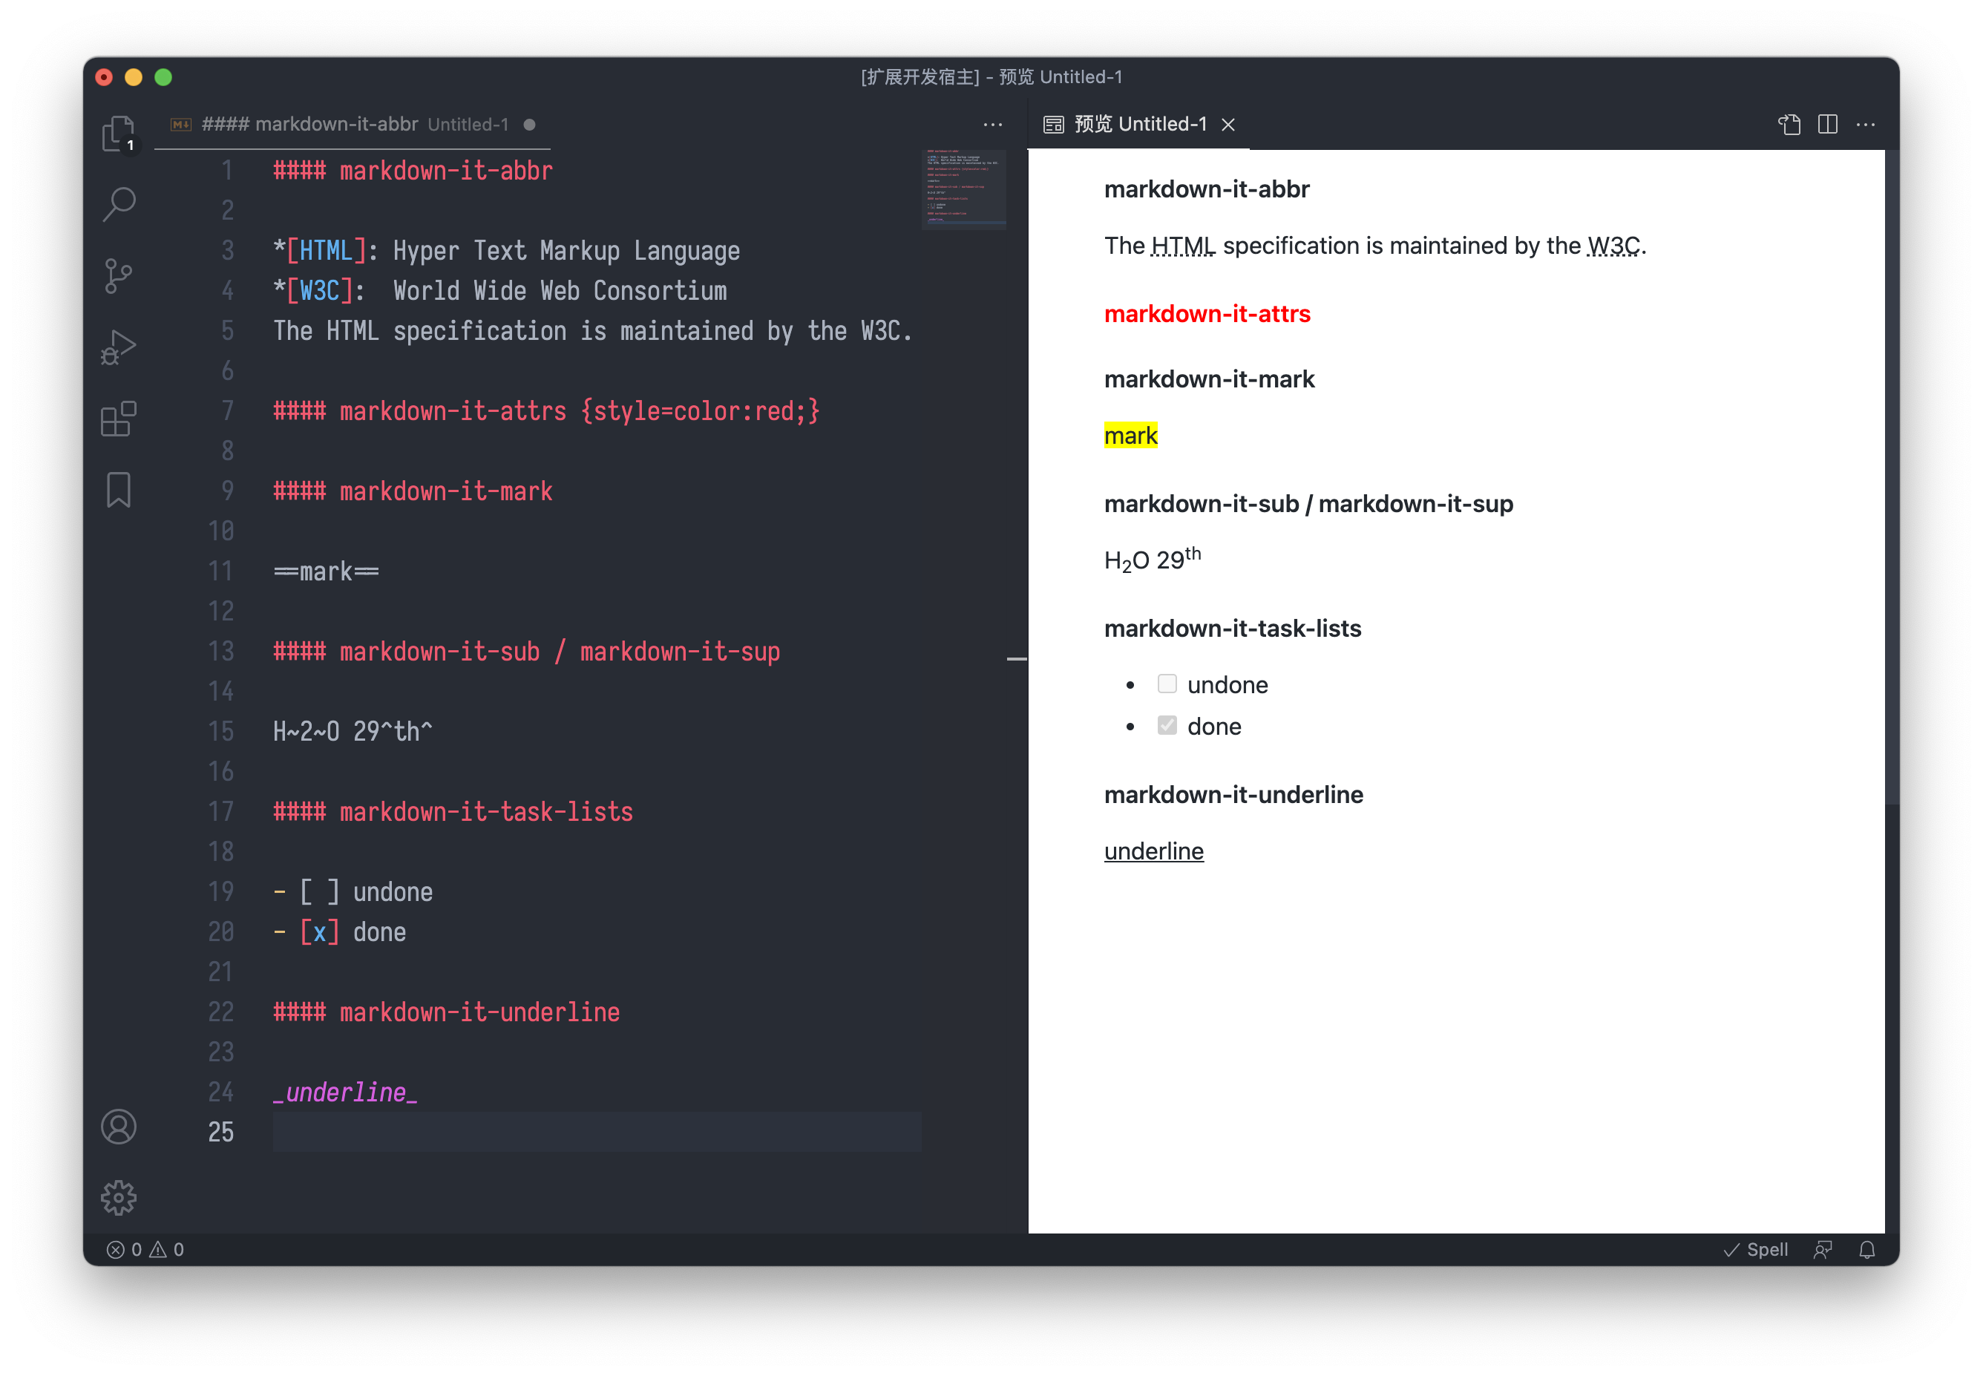
Task: Open the Bookmarks view in activity bar
Action: [119, 490]
